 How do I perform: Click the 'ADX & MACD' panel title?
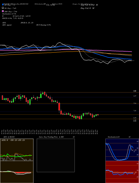[x=9, y=137]
